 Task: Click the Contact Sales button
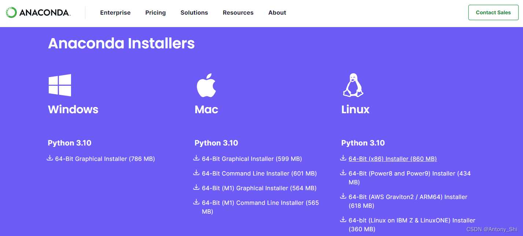493,12
